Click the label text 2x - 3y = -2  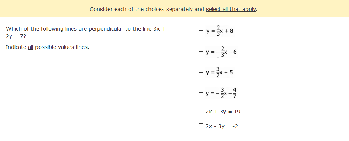click(222, 126)
